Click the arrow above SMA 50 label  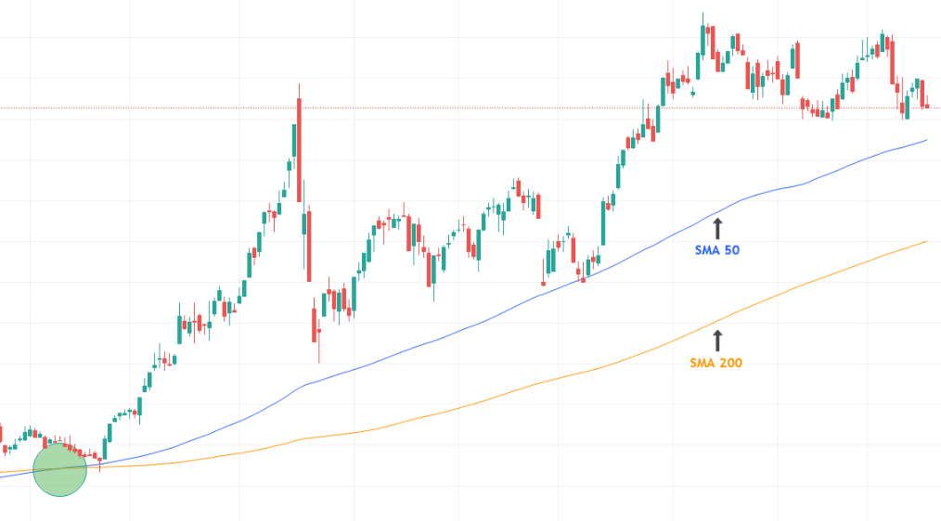click(x=716, y=229)
